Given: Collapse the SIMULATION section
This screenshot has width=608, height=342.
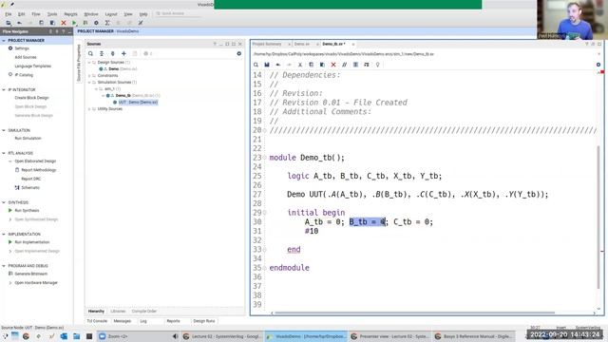Looking at the screenshot, I should 4,130.
